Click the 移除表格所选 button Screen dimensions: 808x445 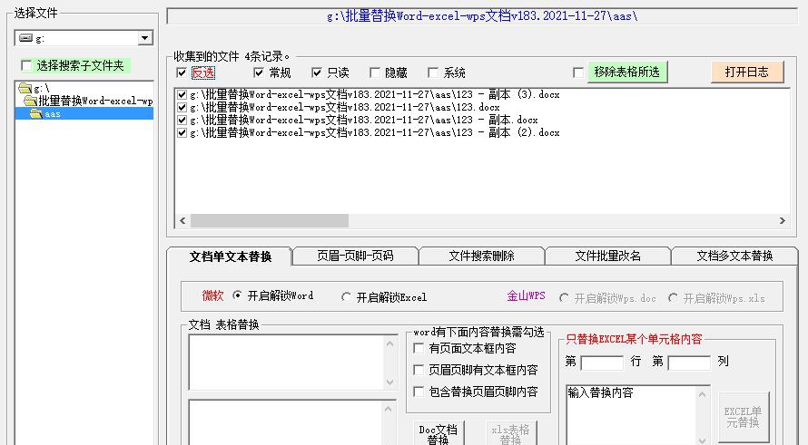[x=627, y=72]
